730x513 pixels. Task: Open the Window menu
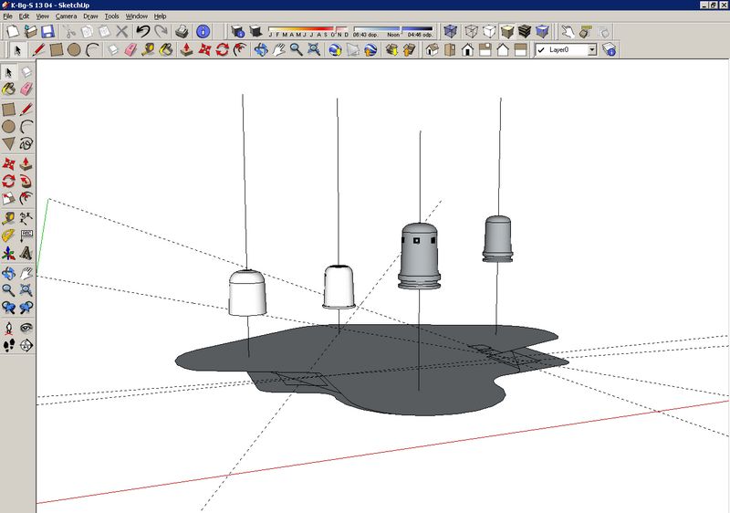click(137, 16)
